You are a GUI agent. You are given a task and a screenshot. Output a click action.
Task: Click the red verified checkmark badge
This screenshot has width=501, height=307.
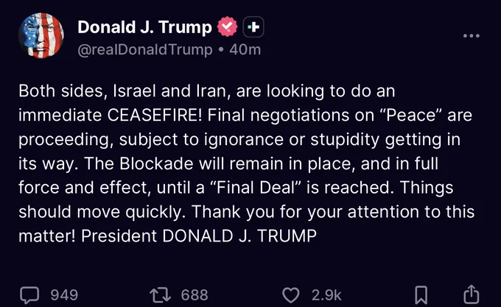point(228,27)
